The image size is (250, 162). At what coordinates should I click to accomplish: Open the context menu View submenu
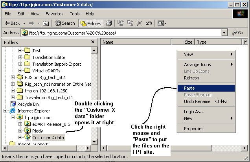(x=206, y=54)
